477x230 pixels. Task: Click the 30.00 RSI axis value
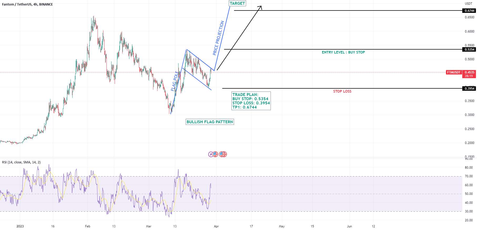coord(469,211)
